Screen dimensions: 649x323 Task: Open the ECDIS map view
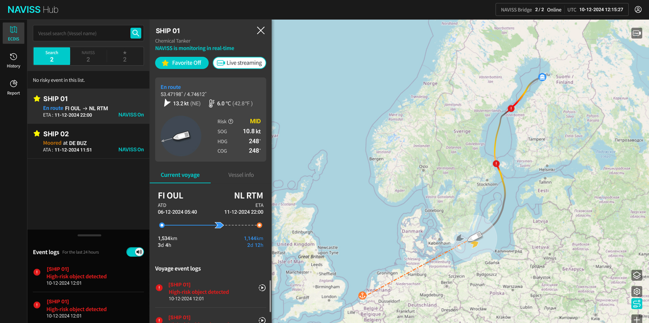[14, 33]
